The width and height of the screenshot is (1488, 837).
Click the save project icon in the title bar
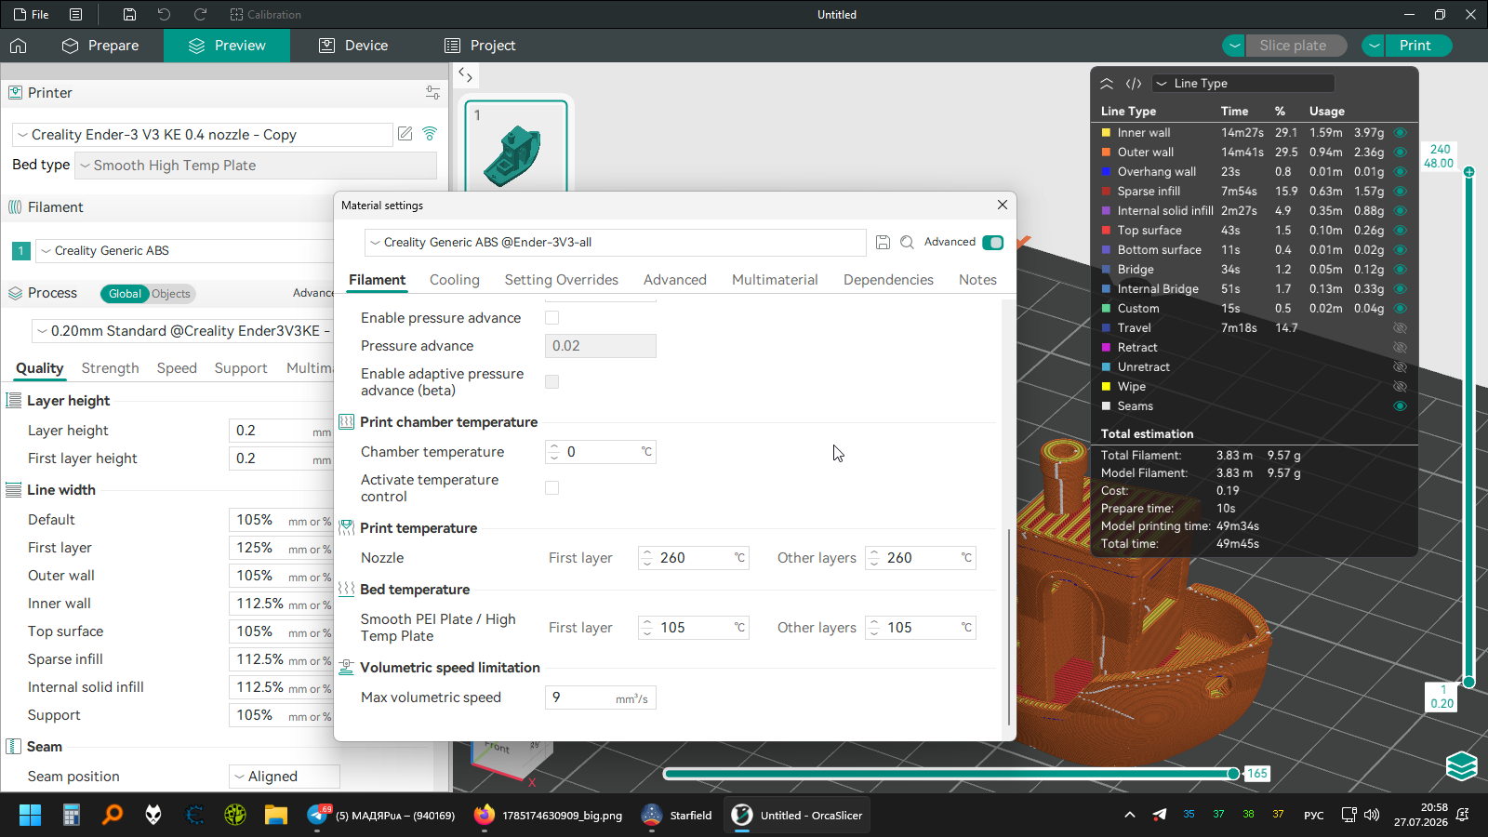tap(129, 15)
